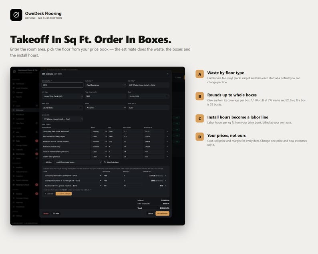Screen dimensions: 318x254
Task: Open the Takeoff calculator
Action: [111, 162]
